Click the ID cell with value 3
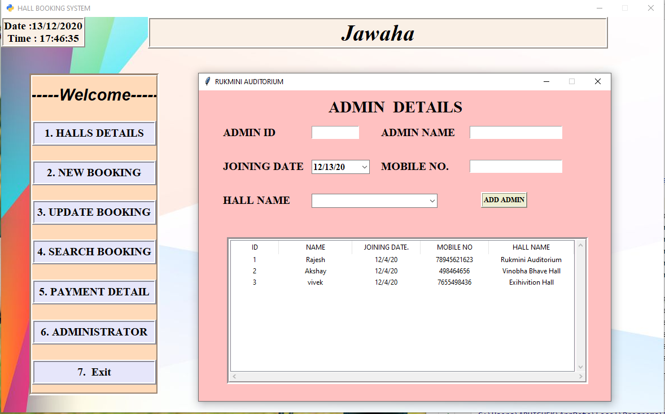Viewport: 665px width, 414px height. click(x=255, y=282)
